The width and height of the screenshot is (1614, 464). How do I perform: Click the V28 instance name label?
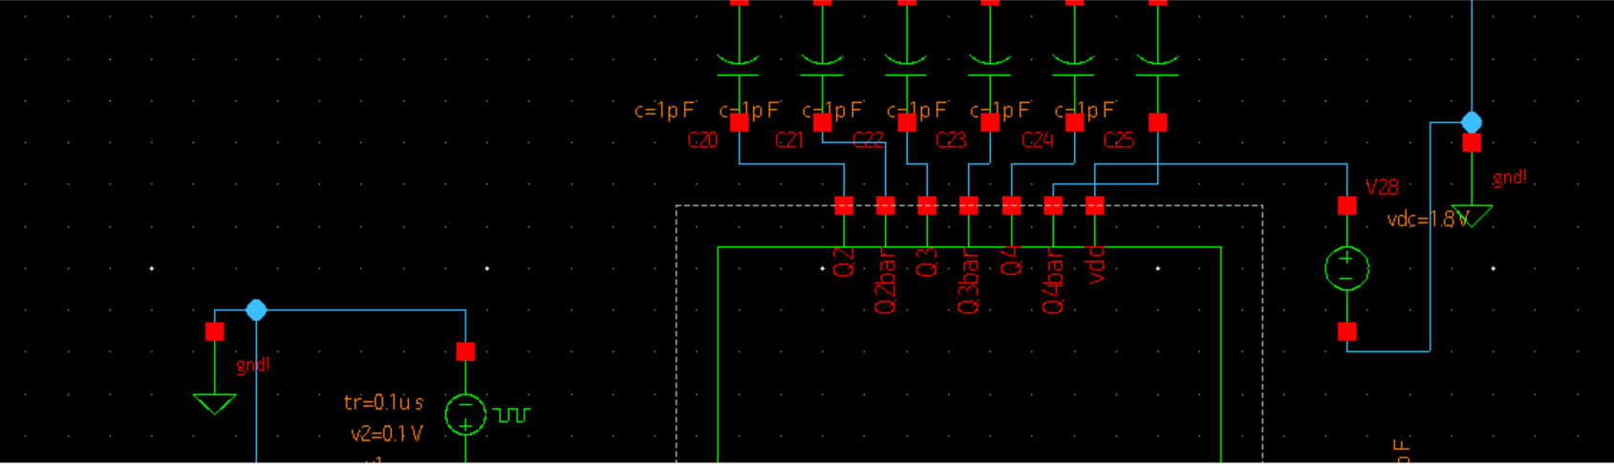1382,187
